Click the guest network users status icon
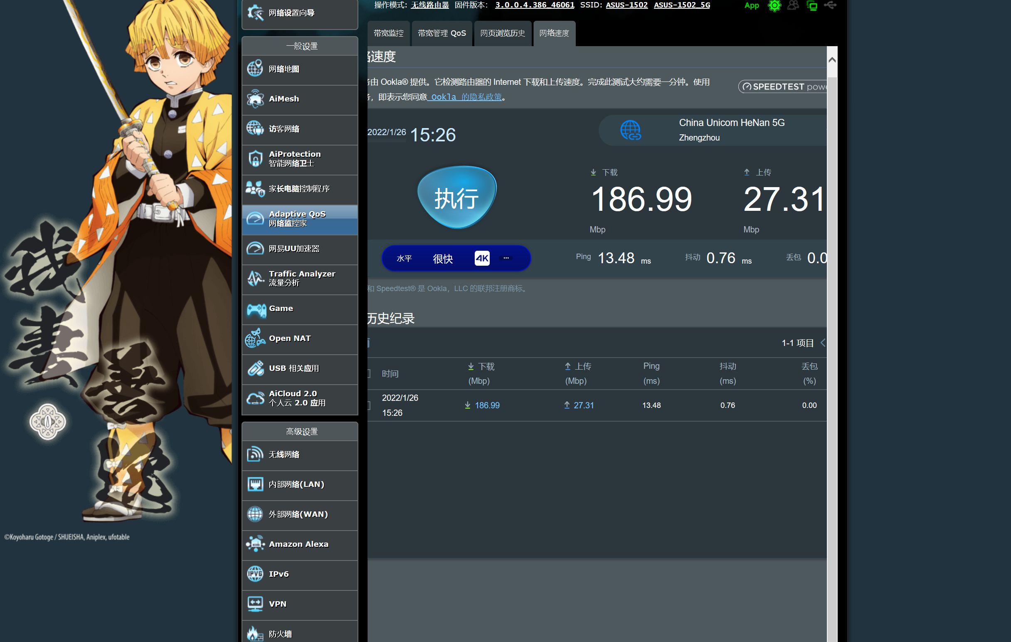The image size is (1011, 642). click(x=793, y=6)
